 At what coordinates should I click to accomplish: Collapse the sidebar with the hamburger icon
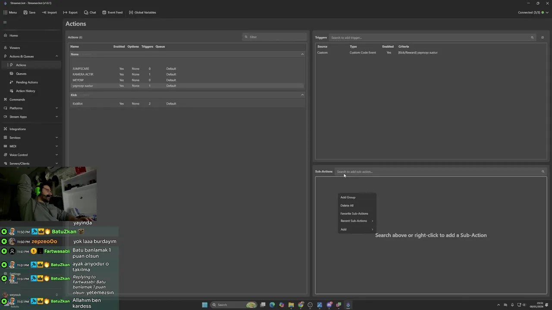coord(5,22)
